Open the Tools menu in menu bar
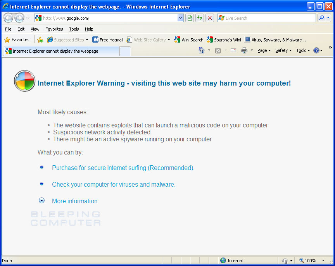 74,29
